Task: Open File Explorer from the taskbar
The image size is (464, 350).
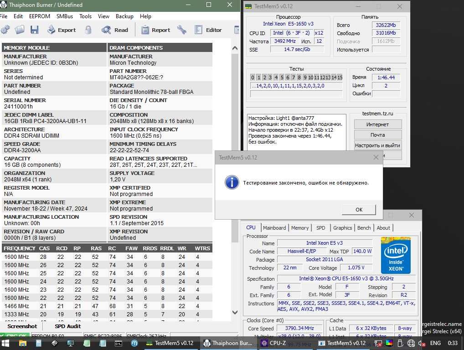Action: [x=22, y=343]
